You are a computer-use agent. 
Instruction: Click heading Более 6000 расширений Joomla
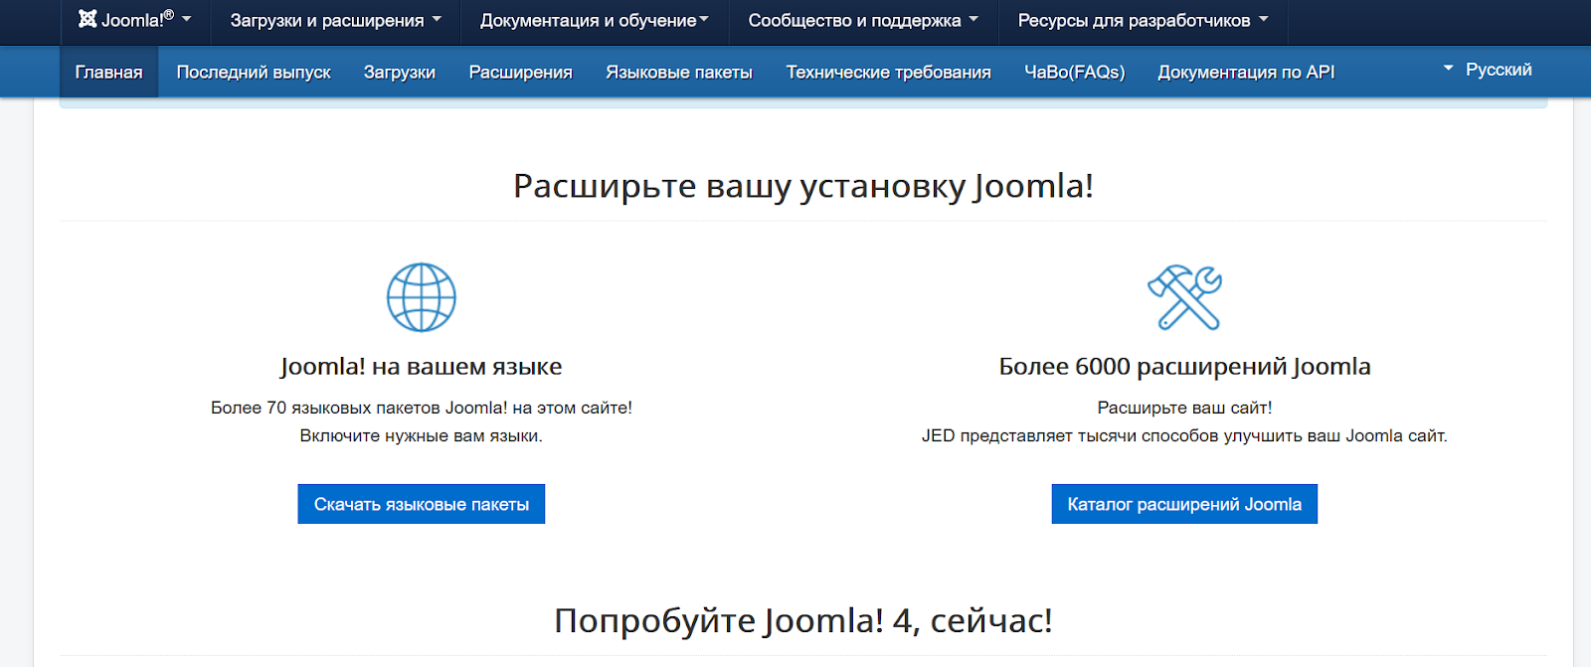click(1184, 367)
